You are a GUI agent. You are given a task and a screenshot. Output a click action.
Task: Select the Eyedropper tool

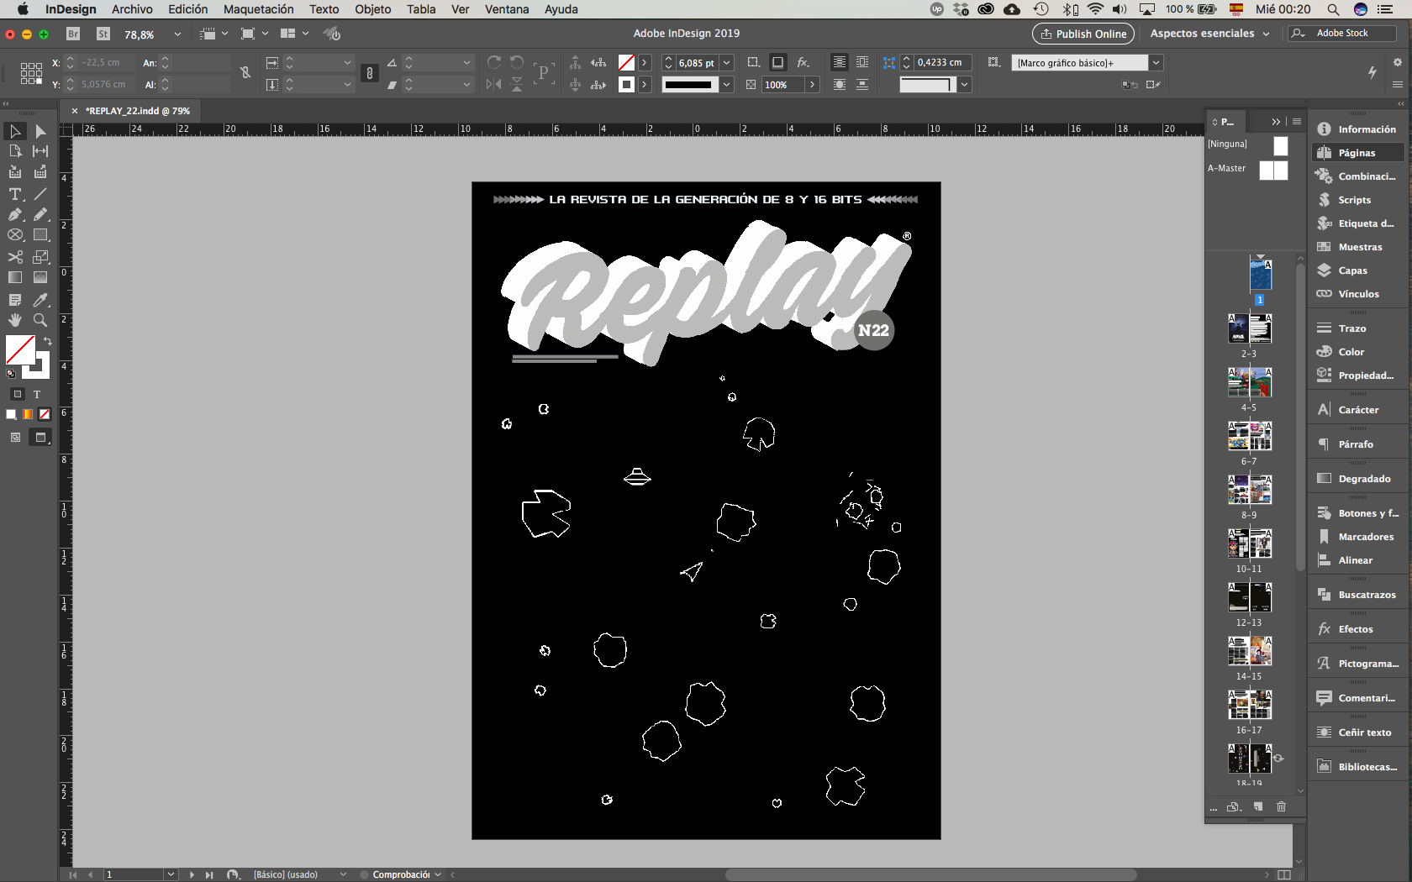tap(40, 300)
